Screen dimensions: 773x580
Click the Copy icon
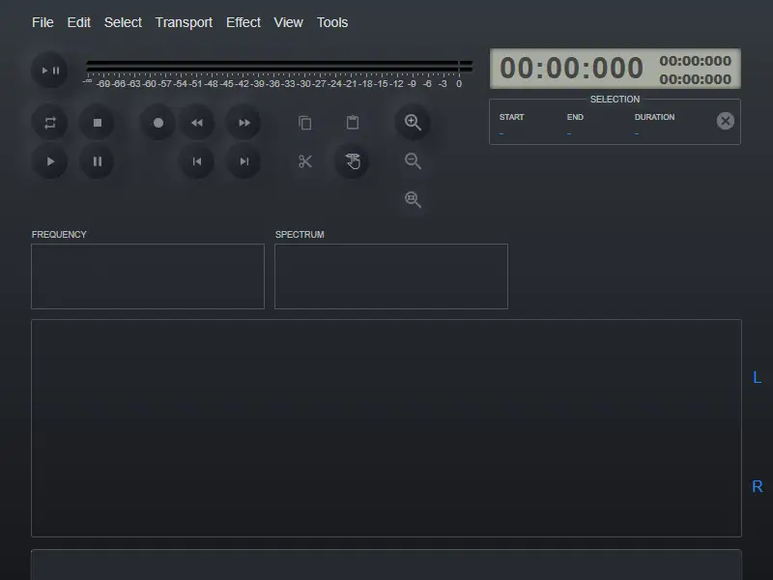pos(305,123)
